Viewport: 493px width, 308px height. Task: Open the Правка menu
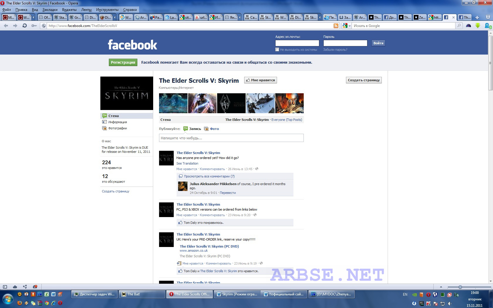21,10
